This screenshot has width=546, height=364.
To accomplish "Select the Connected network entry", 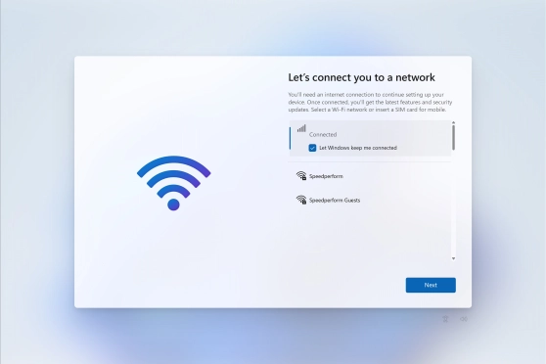I will (x=370, y=138).
